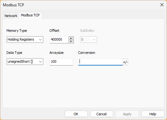Switch to the Network tab
The image size is (167, 120).
click(11, 16)
